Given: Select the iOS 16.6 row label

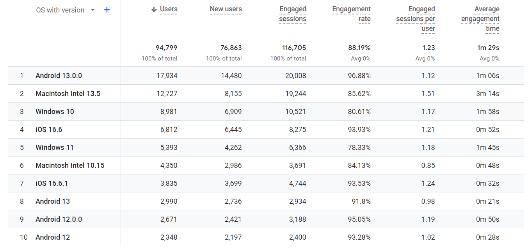Looking at the screenshot, I should point(49,130).
